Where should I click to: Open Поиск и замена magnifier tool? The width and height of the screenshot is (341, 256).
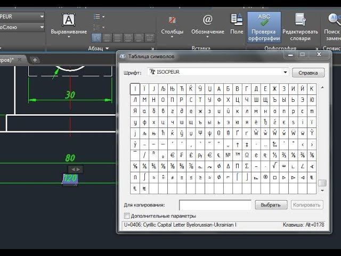(332, 27)
